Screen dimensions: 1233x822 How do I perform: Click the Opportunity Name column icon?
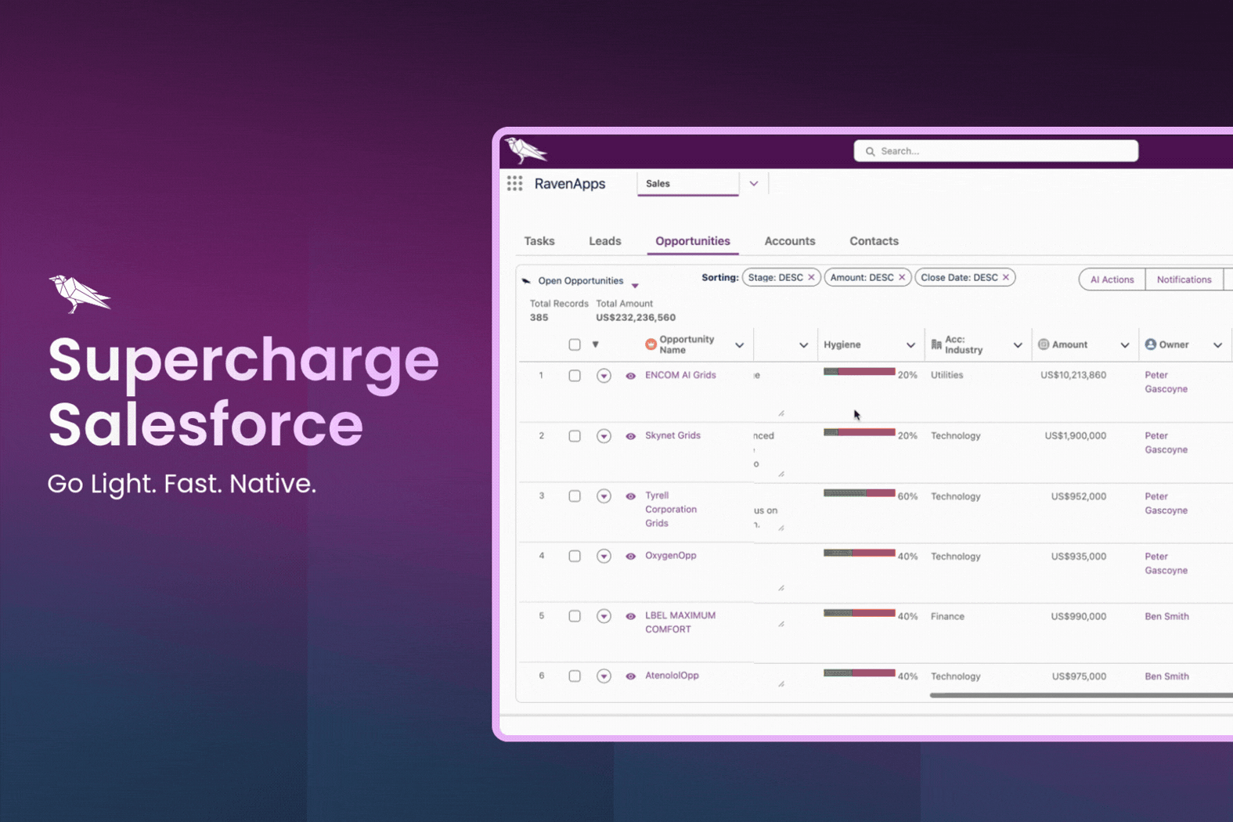(651, 344)
